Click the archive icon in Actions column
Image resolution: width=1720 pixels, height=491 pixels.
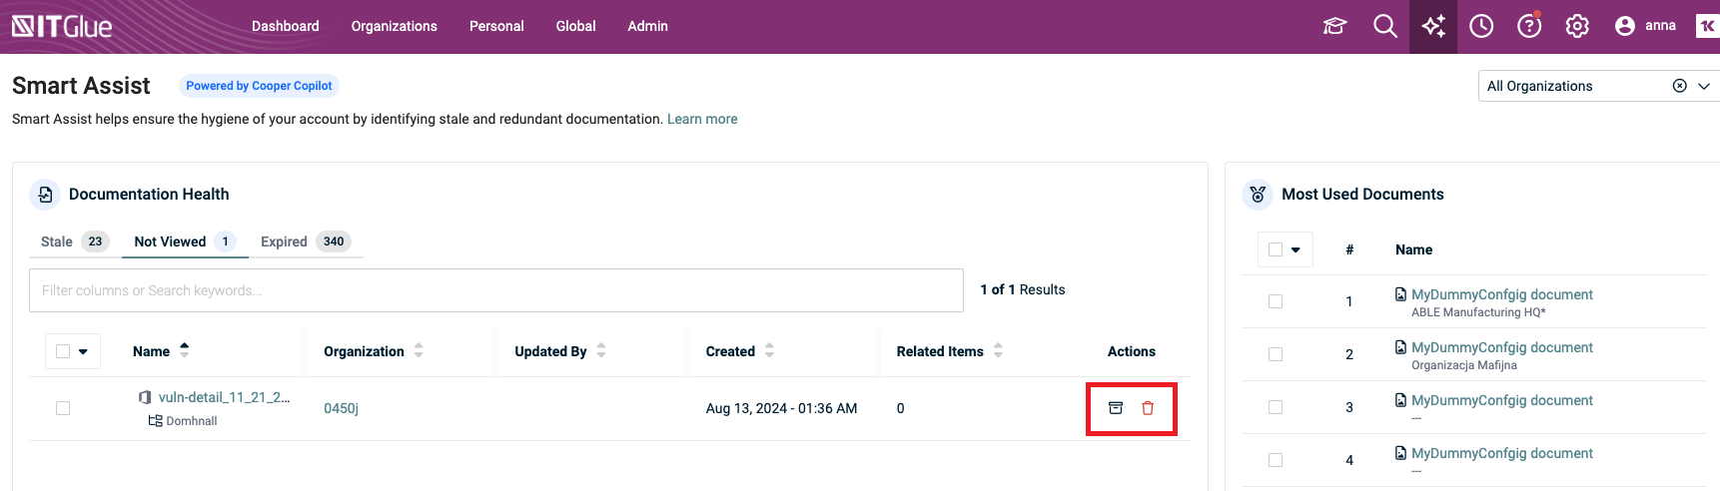(x=1116, y=408)
